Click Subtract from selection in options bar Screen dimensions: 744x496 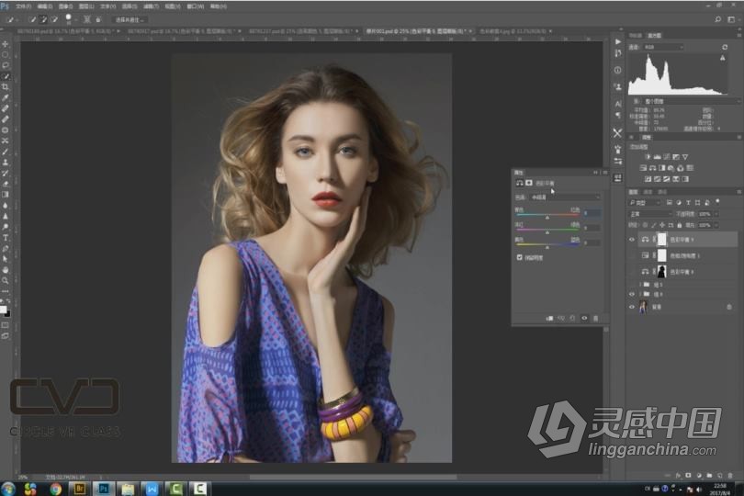[x=54, y=19]
